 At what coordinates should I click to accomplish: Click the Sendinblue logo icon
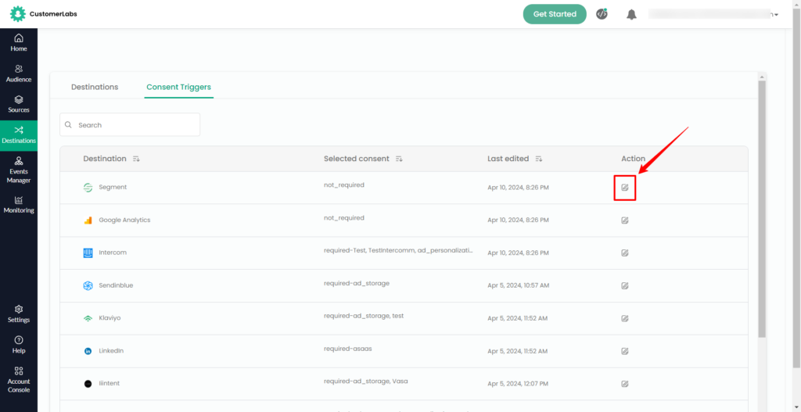(88, 285)
